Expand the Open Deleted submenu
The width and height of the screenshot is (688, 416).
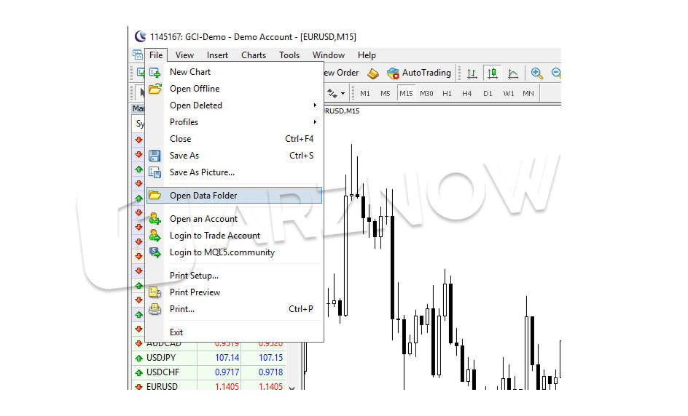234,105
